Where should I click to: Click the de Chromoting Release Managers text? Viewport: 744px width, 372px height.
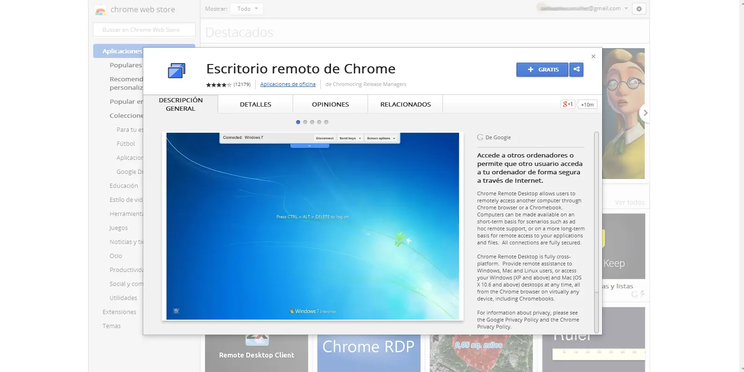366,85
